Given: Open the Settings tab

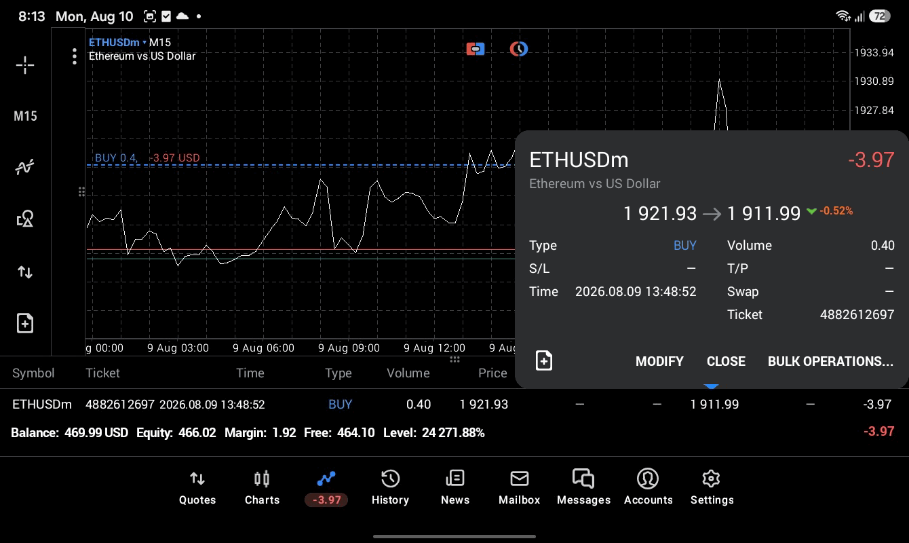Looking at the screenshot, I should pos(712,487).
